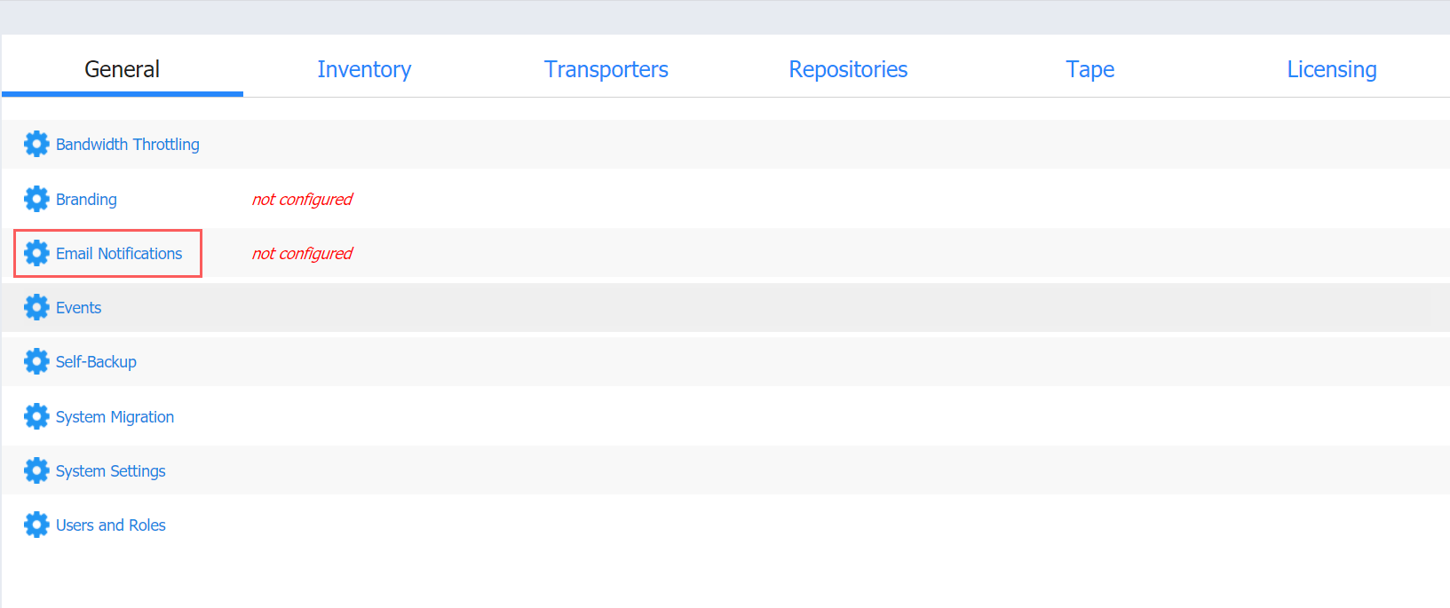This screenshot has width=1450, height=608.
Task: Select the General tab
Action: click(x=122, y=69)
